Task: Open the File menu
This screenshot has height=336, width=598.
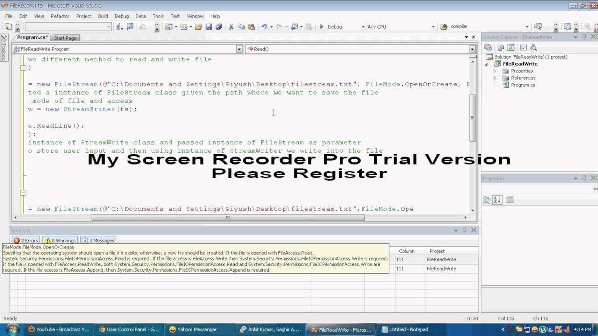Action: coord(9,16)
